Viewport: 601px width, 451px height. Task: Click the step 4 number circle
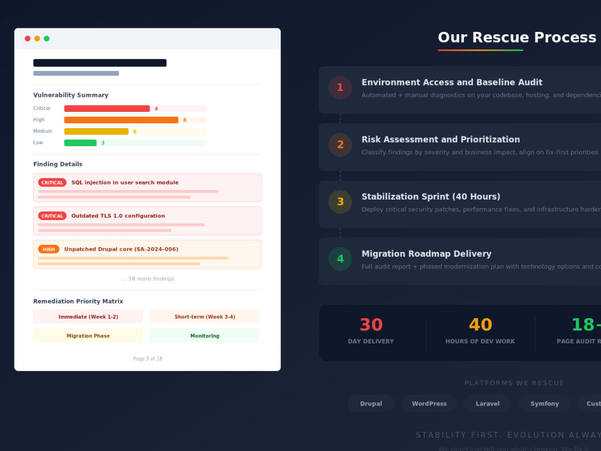pos(340,259)
